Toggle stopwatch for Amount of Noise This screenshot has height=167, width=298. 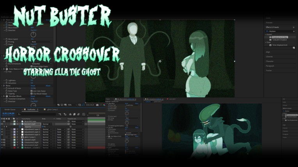point(7,88)
